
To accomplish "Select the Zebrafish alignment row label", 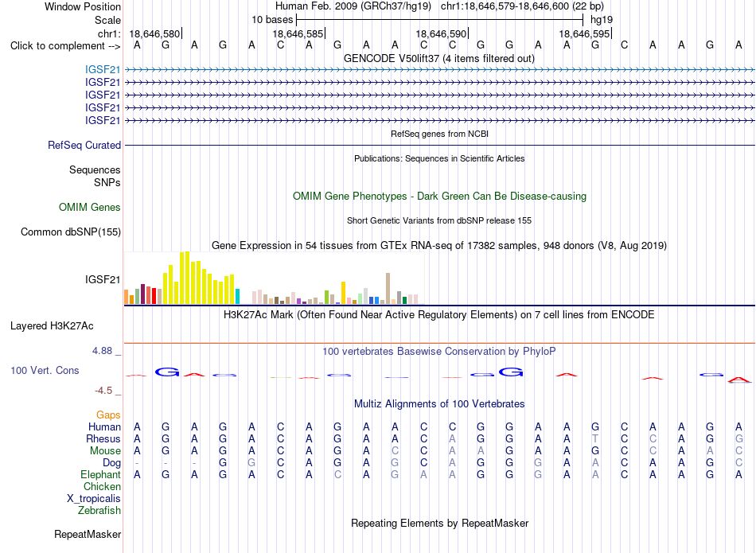I will tap(99, 510).
